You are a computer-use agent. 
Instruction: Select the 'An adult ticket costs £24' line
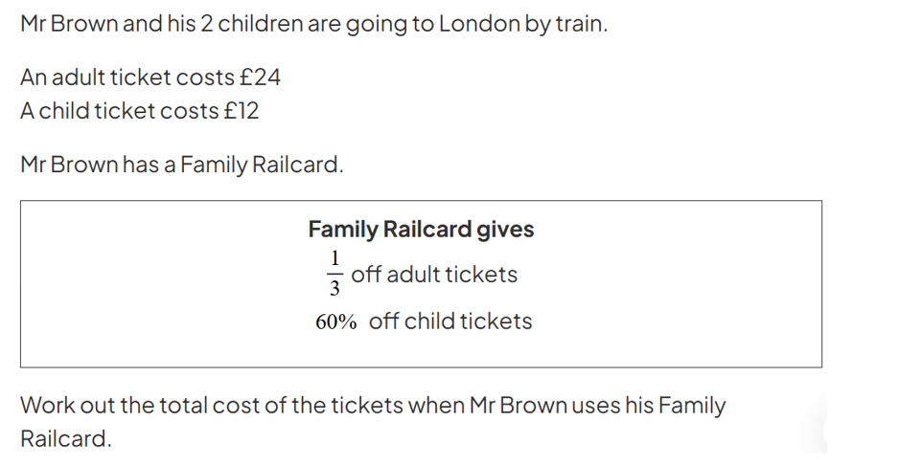click(150, 78)
